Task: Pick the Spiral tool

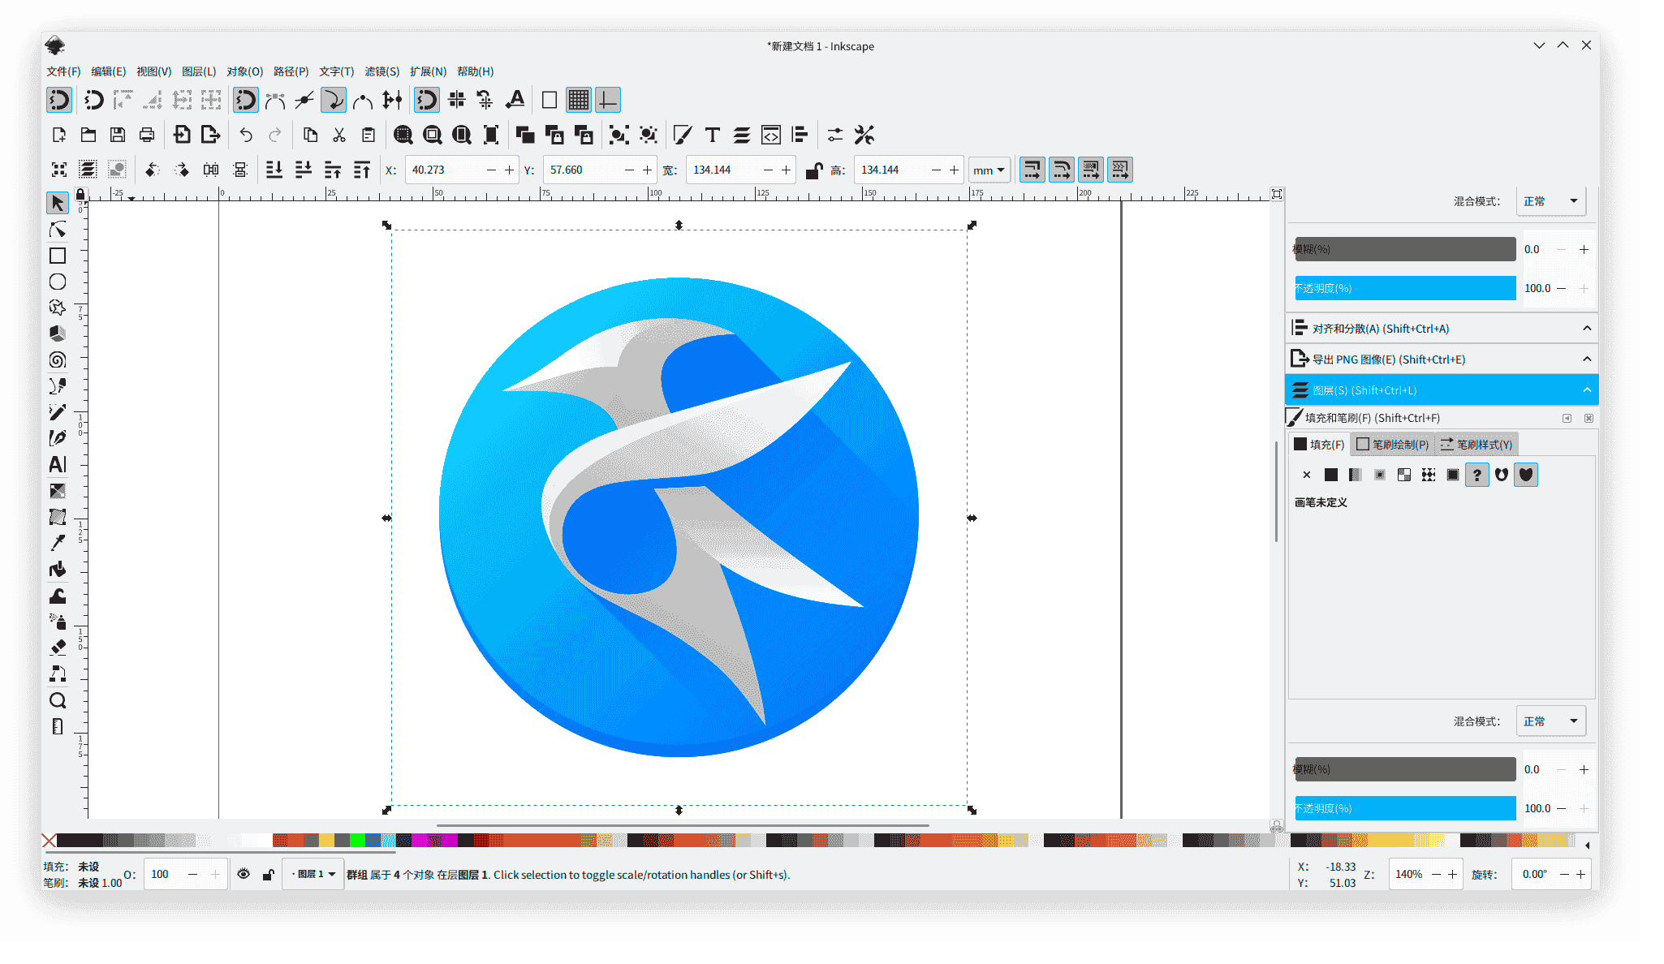Action: tap(57, 359)
